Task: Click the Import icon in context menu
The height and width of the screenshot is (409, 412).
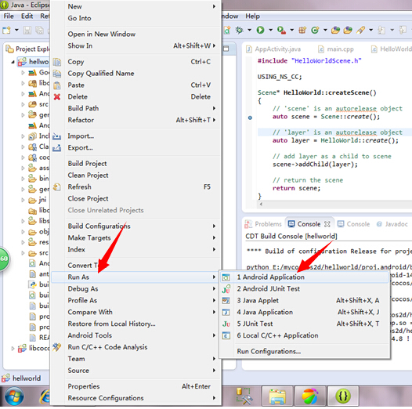Action: [56, 136]
